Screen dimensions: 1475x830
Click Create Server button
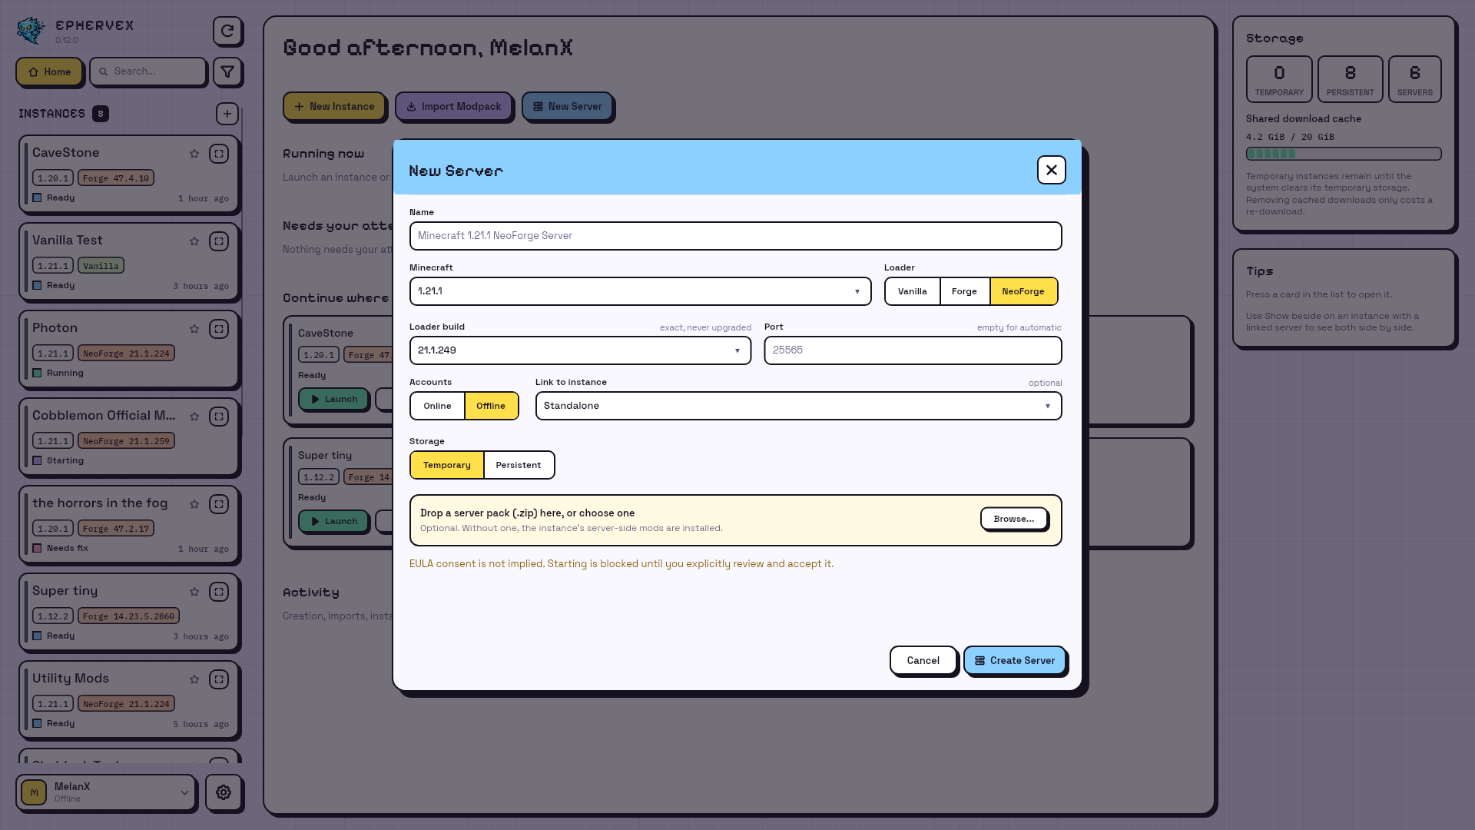[x=1014, y=660]
